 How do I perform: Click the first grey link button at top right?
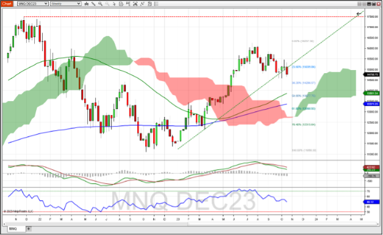click(x=360, y=4)
